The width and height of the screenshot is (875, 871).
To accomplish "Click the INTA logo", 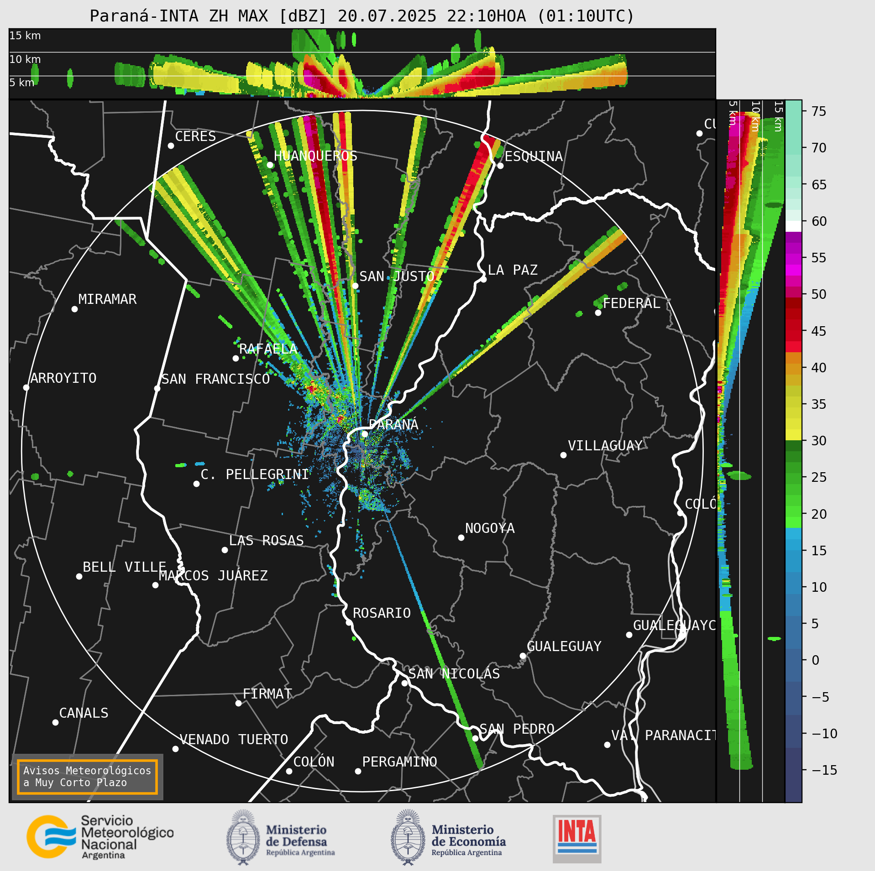I will coord(577,839).
